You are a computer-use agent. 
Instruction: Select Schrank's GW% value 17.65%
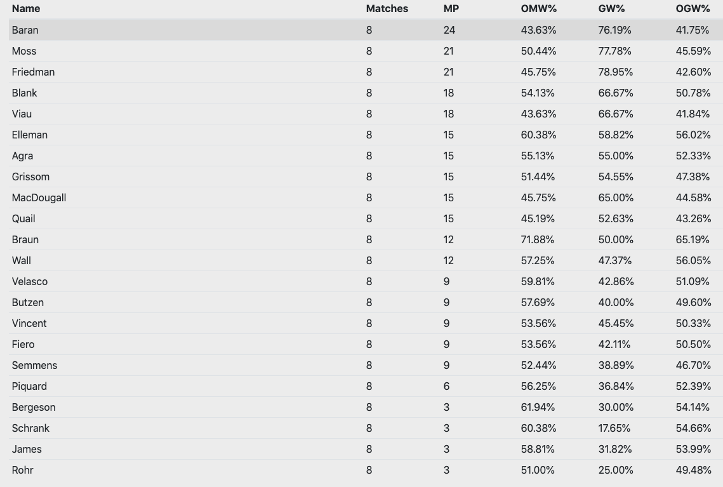[614, 428]
